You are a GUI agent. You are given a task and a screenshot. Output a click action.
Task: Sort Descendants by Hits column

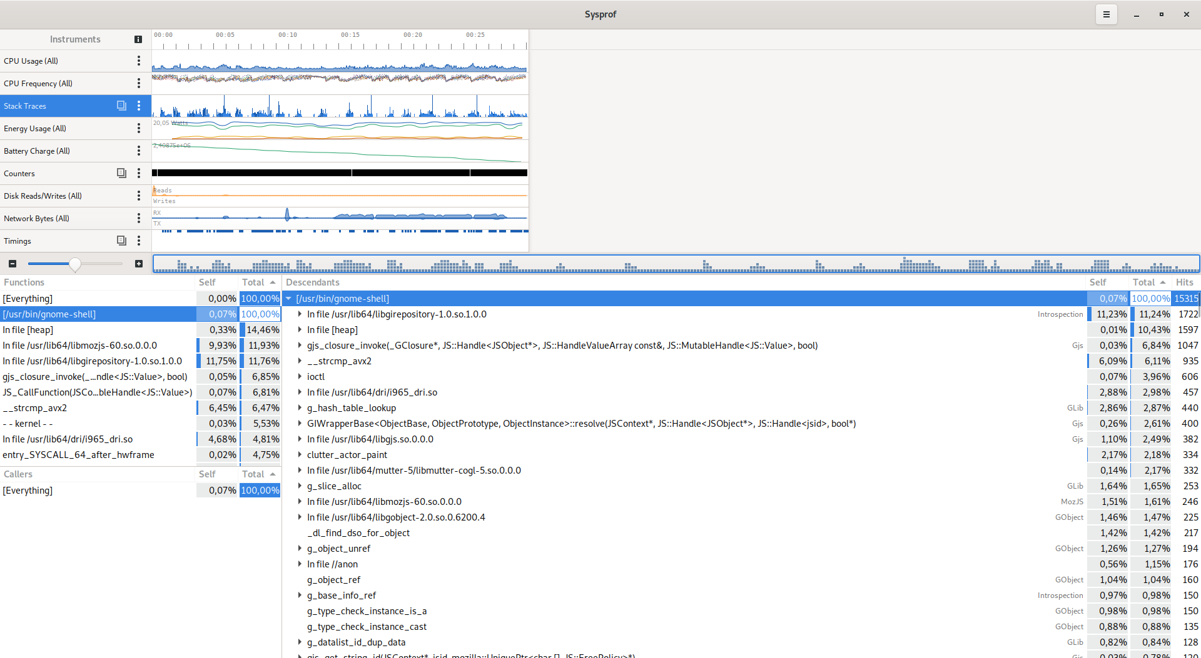pos(1186,282)
